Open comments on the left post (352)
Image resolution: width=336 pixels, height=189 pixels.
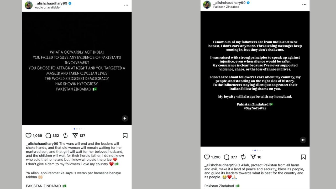click(x=48, y=135)
